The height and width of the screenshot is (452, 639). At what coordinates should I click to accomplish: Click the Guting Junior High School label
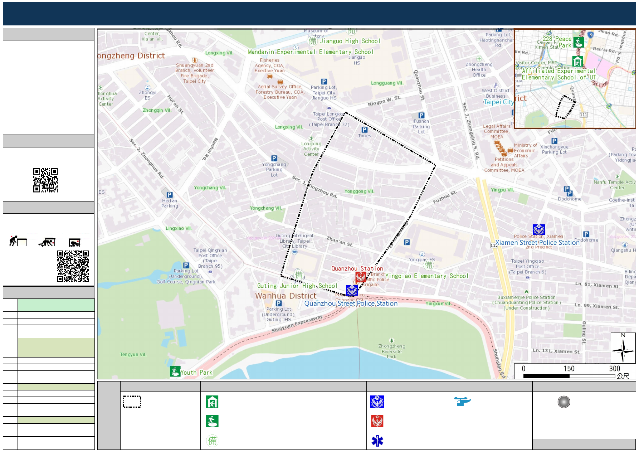point(297,286)
